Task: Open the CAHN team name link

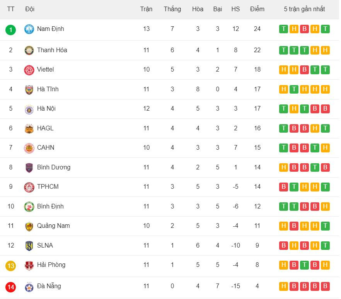Action: point(46,147)
